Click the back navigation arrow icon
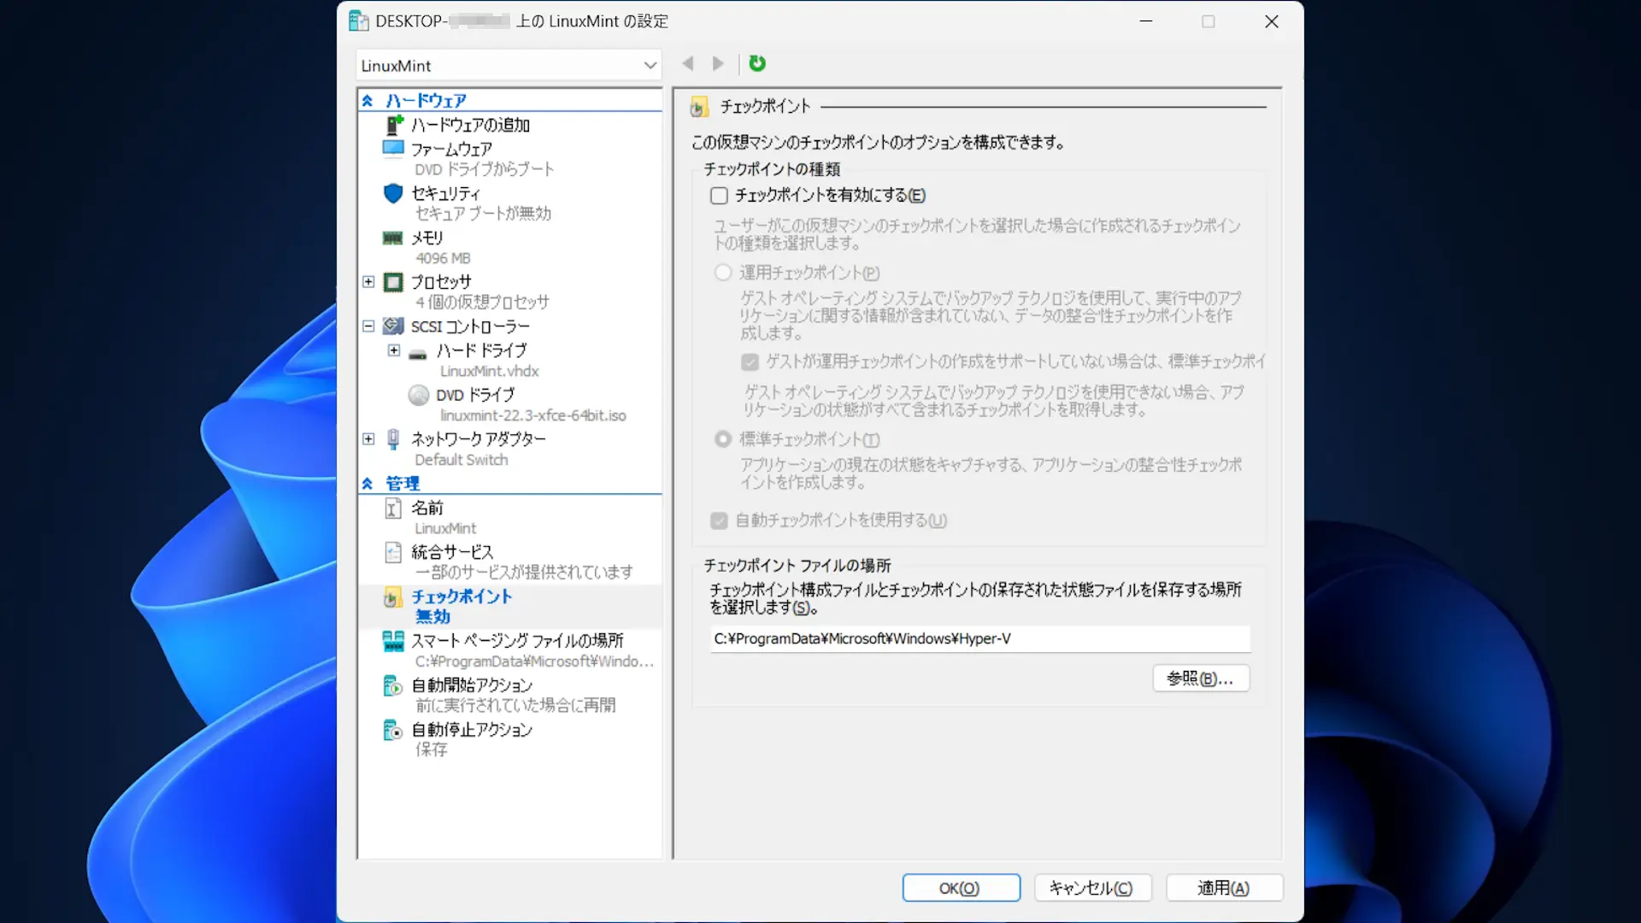The height and width of the screenshot is (923, 1641). [688, 63]
